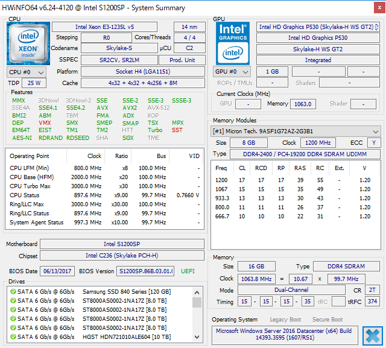Click the red VMX feature label

(45, 123)
